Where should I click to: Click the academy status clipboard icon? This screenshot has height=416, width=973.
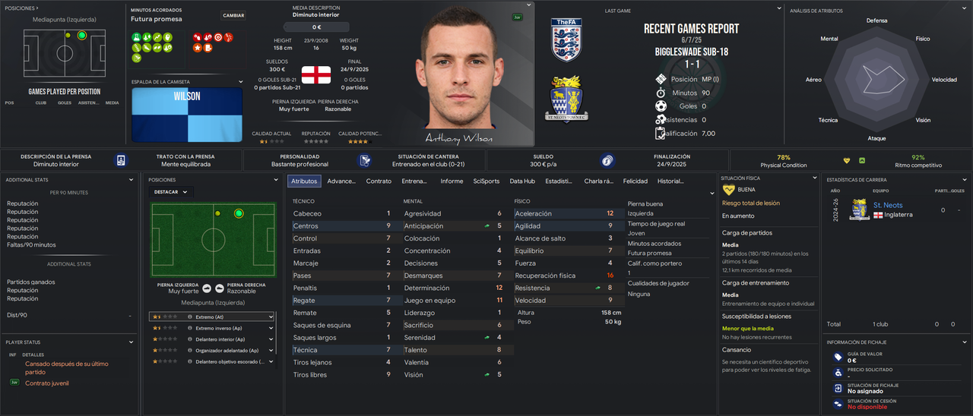365,160
